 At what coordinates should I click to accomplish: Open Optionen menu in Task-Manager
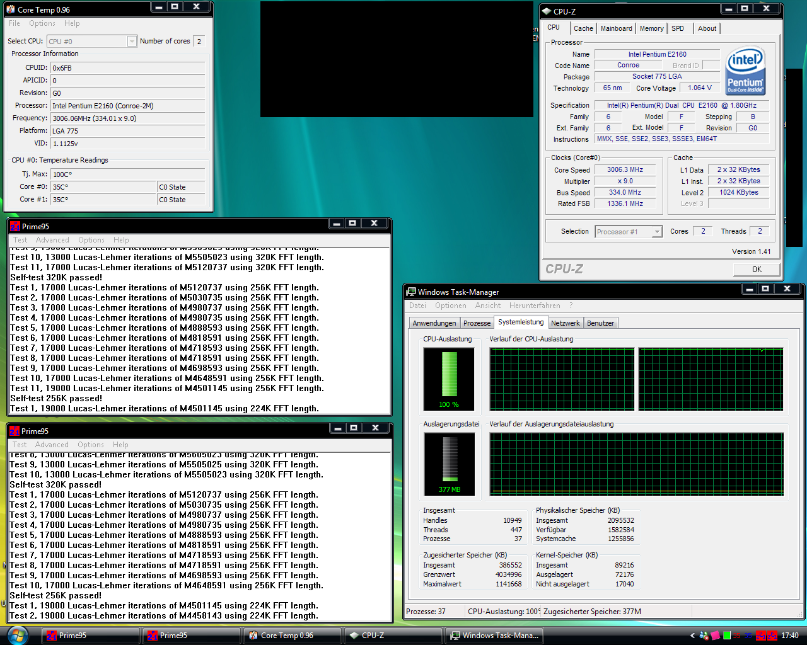click(451, 305)
